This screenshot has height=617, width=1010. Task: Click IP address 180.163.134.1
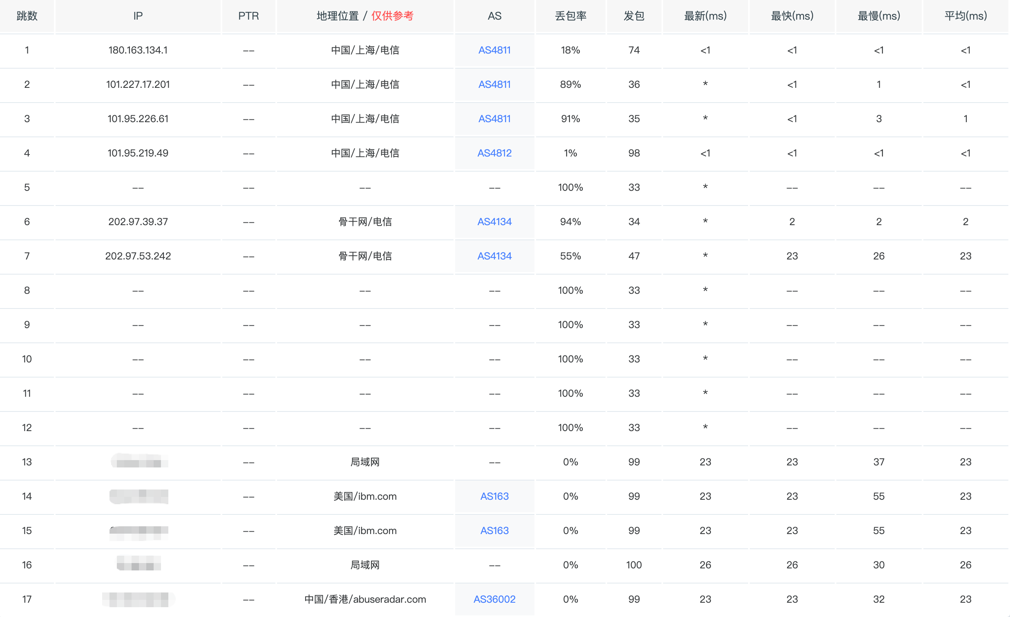138,50
